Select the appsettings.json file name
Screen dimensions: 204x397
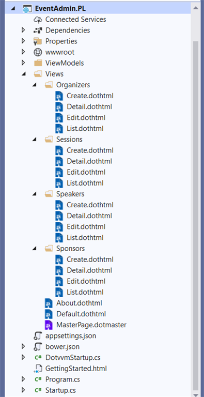click(x=71, y=336)
